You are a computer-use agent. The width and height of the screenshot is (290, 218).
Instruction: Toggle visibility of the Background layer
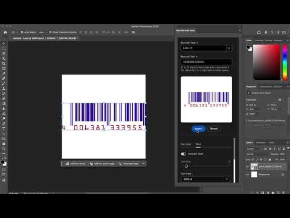point(248,174)
